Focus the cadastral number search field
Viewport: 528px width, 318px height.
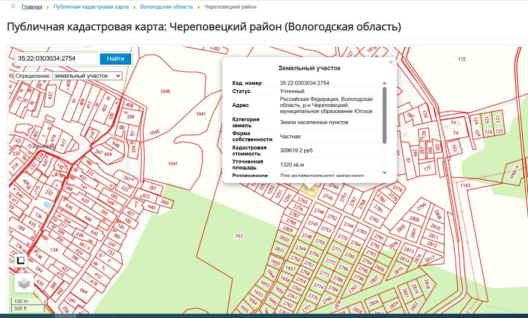click(x=56, y=59)
